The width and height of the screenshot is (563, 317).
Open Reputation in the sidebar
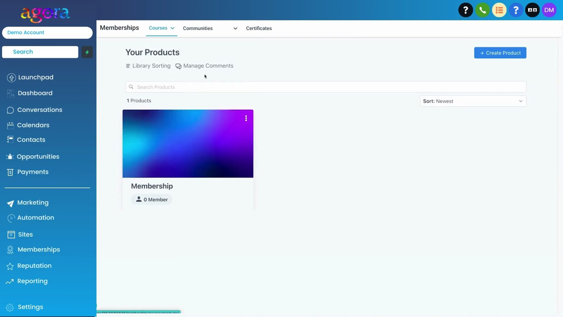tap(29, 266)
